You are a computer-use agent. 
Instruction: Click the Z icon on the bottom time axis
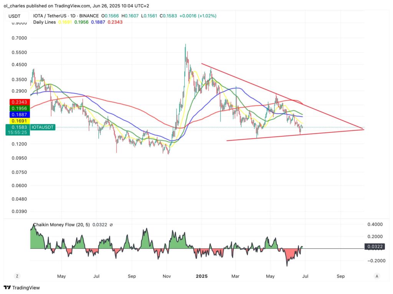(x=17, y=276)
